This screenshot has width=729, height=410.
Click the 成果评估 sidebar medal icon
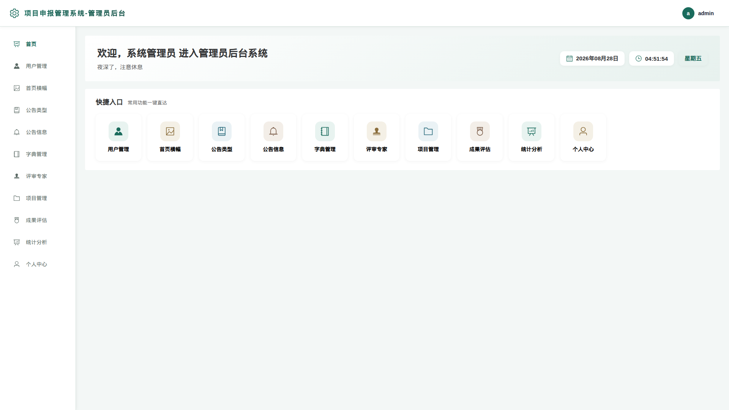click(17, 220)
